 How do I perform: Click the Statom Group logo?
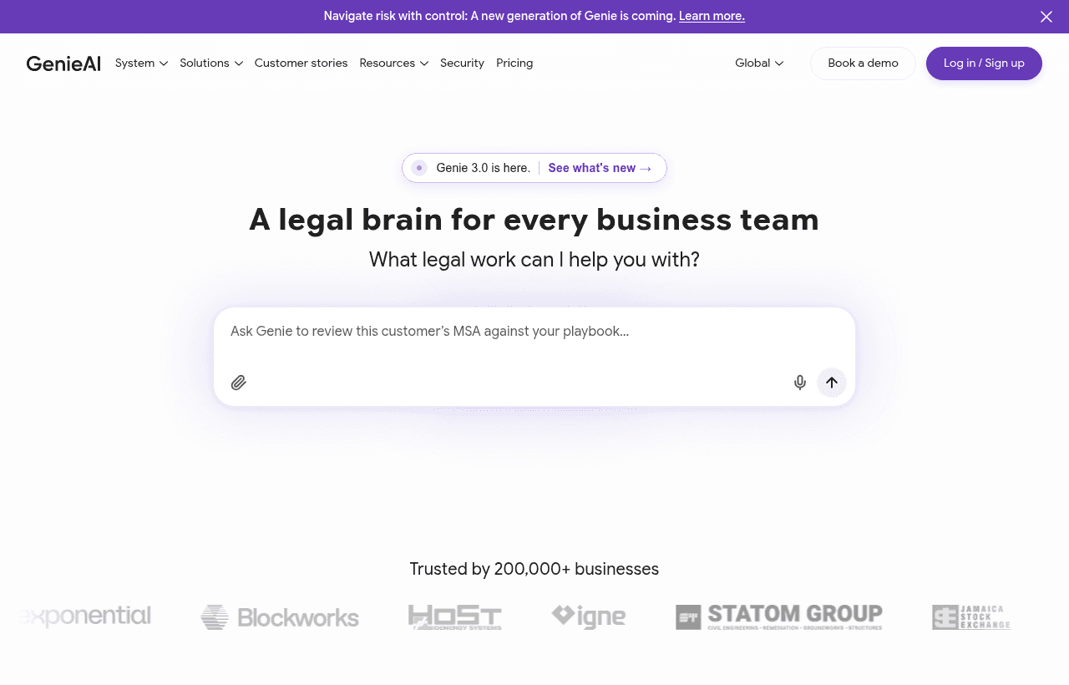pos(779,616)
